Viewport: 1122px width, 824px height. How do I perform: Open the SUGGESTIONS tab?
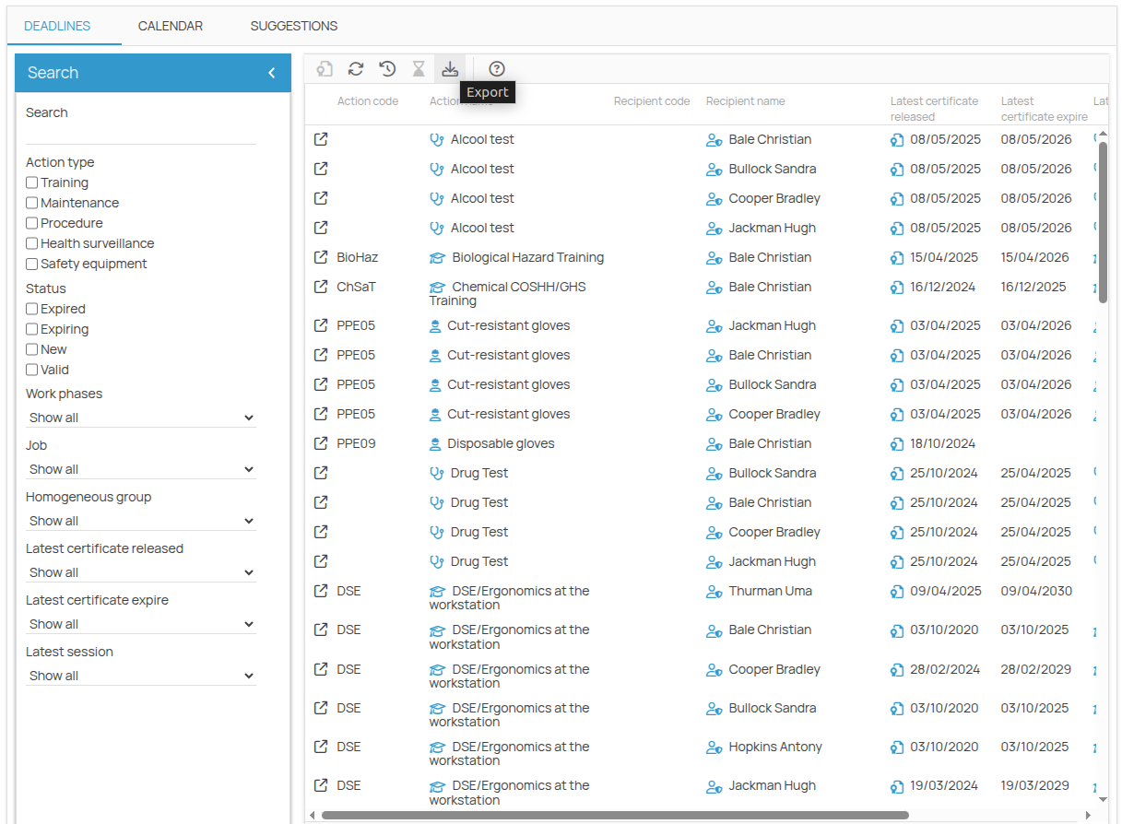coord(293,26)
